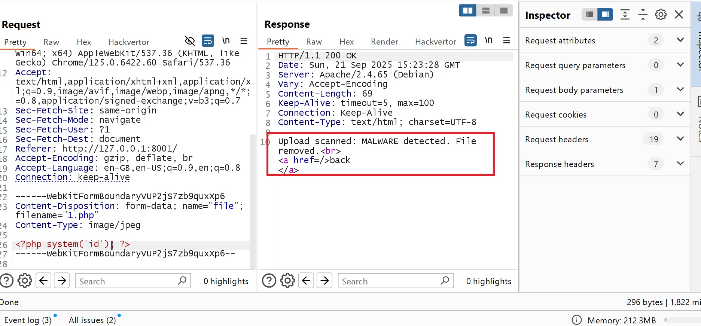The image size is (701, 326).
Task: Open the Event log
Action: pyautogui.click(x=28, y=320)
